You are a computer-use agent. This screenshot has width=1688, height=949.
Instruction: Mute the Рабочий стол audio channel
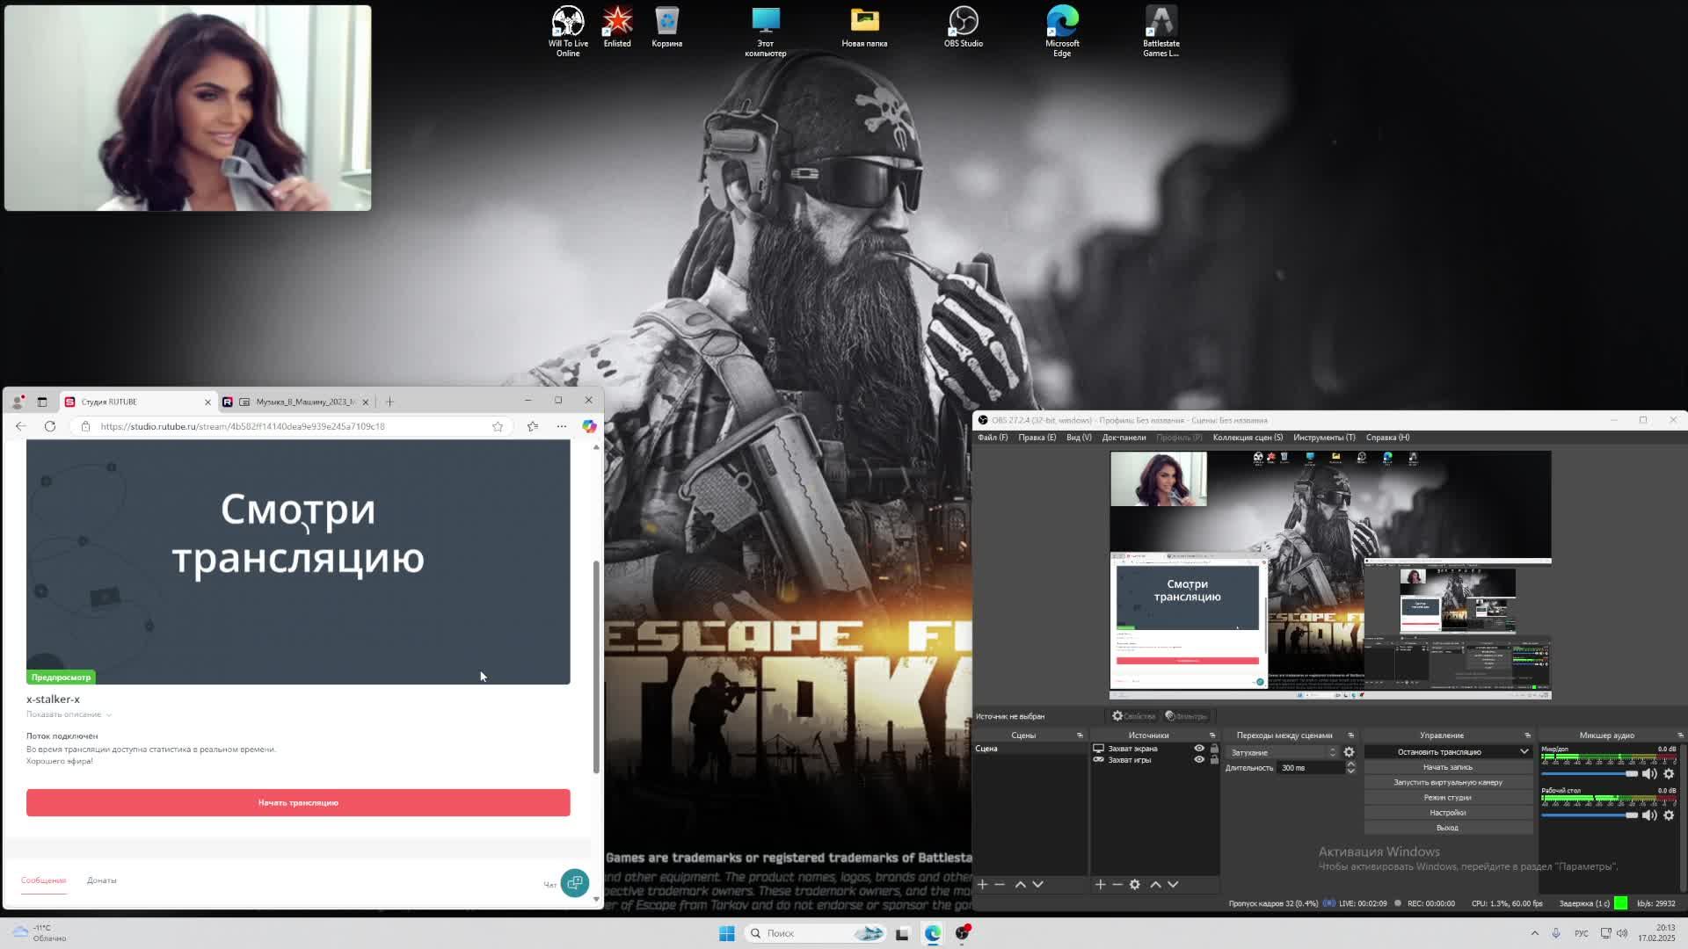pyautogui.click(x=1649, y=815)
